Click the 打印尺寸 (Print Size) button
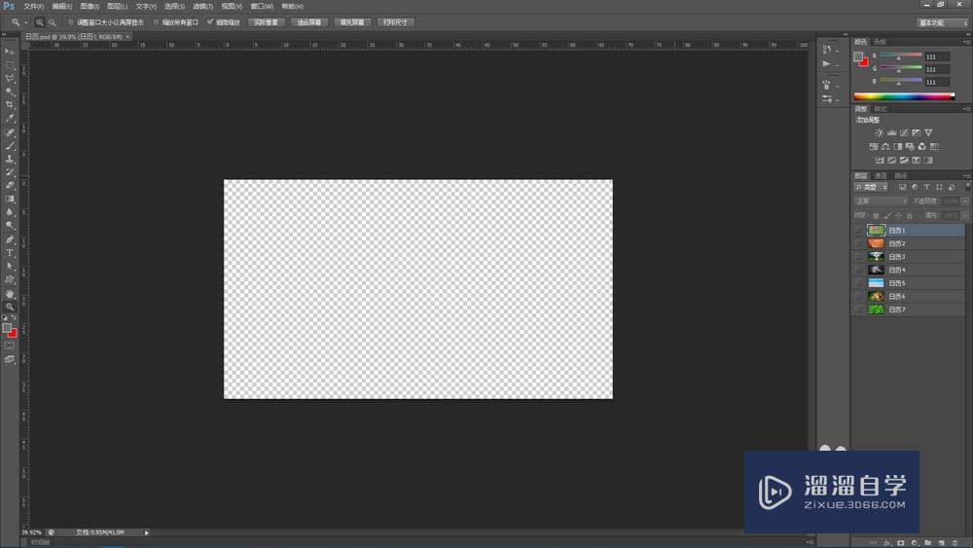Viewport: 973px width, 548px height. click(395, 22)
